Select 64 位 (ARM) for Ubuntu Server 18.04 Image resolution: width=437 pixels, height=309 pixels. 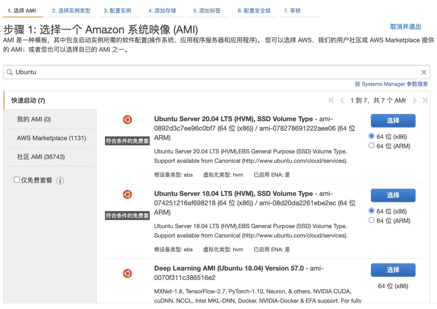point(371,221)
